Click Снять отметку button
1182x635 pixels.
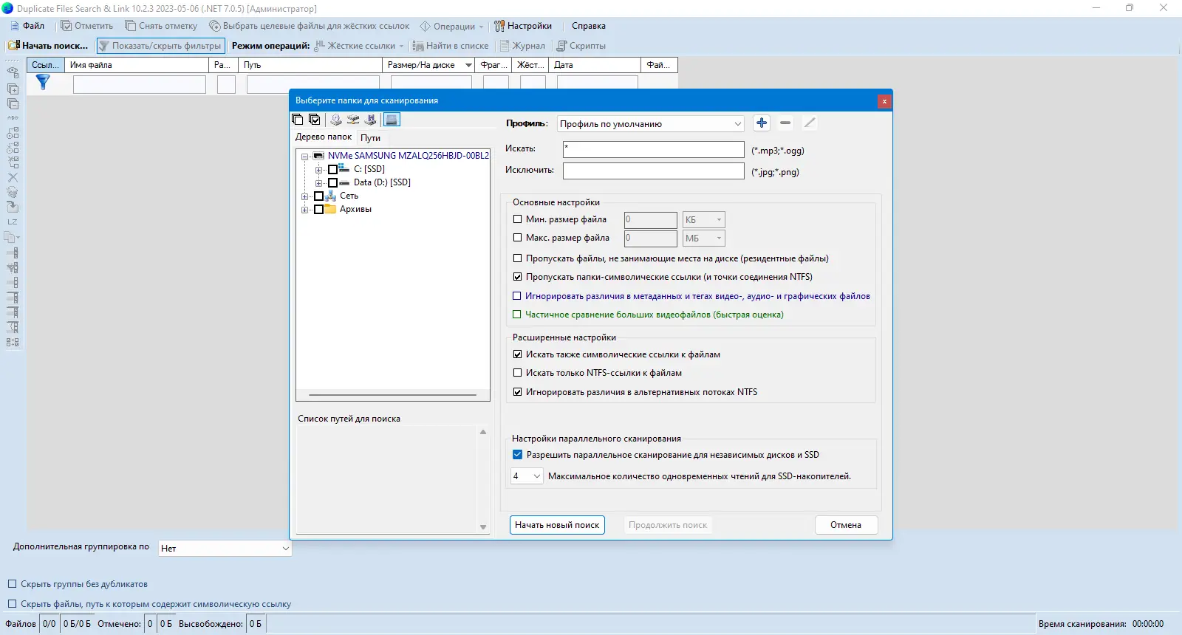(161, 26)
